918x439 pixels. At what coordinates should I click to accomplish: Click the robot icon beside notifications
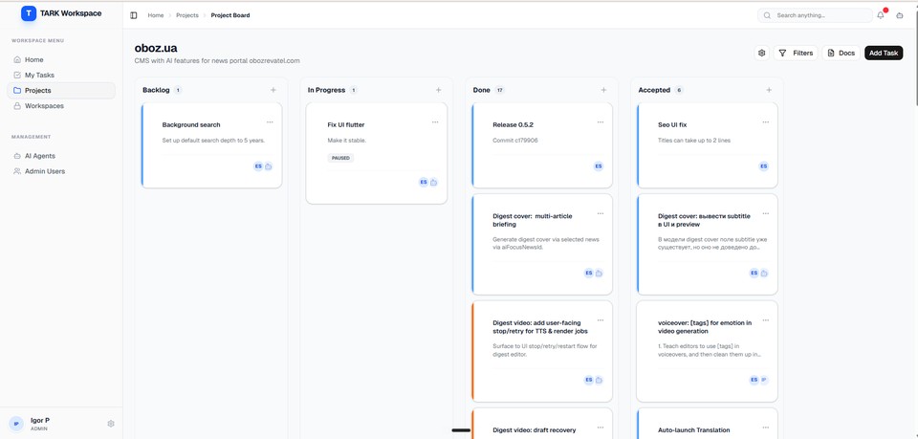tap(900, 15)
